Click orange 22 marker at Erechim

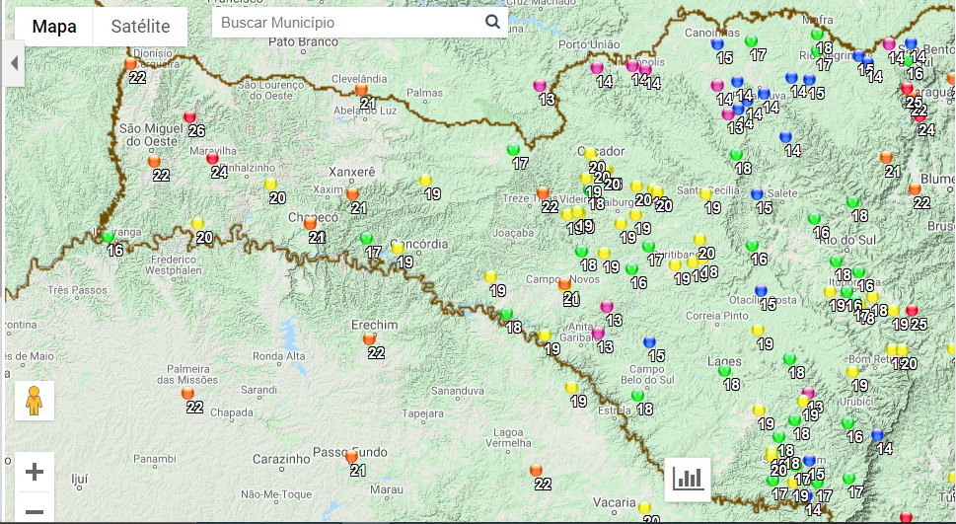point(369,339)
